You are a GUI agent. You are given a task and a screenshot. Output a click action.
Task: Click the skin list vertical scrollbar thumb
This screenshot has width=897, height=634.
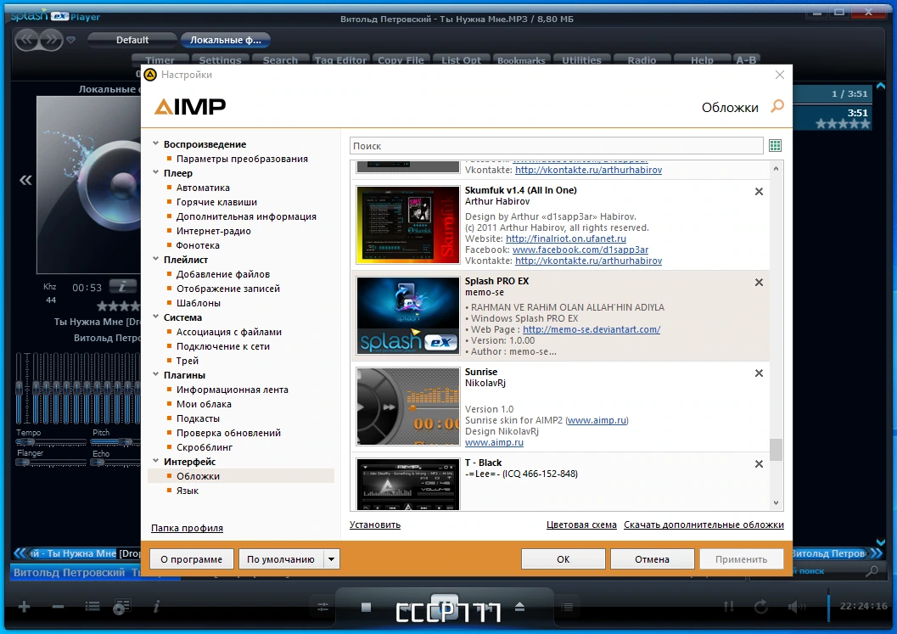(776, 449)
